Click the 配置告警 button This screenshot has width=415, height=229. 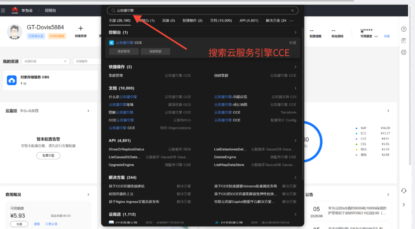(x=48, y=155)
